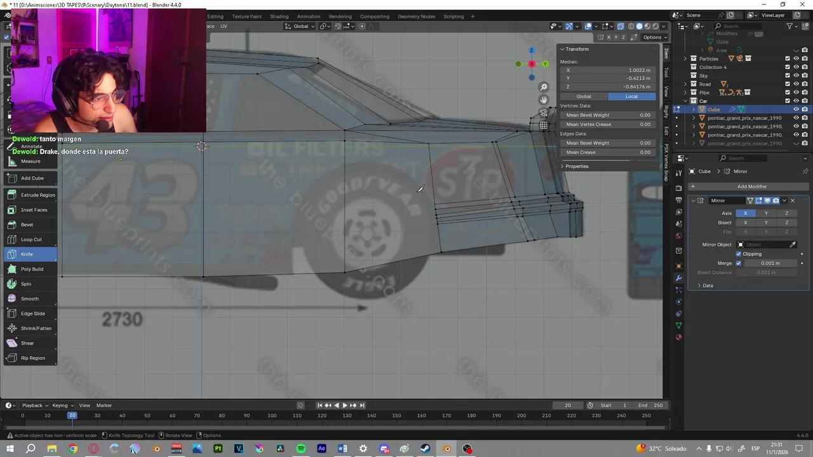Open the outliner filter dropdown
Image resolution: width=813 pixels, height=457 pixels.
point(792,26)
